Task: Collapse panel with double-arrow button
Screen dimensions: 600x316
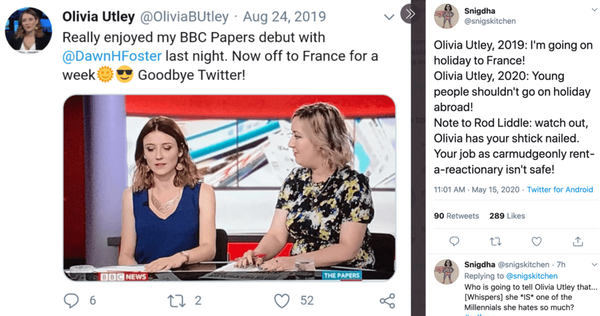Action: 410,13
